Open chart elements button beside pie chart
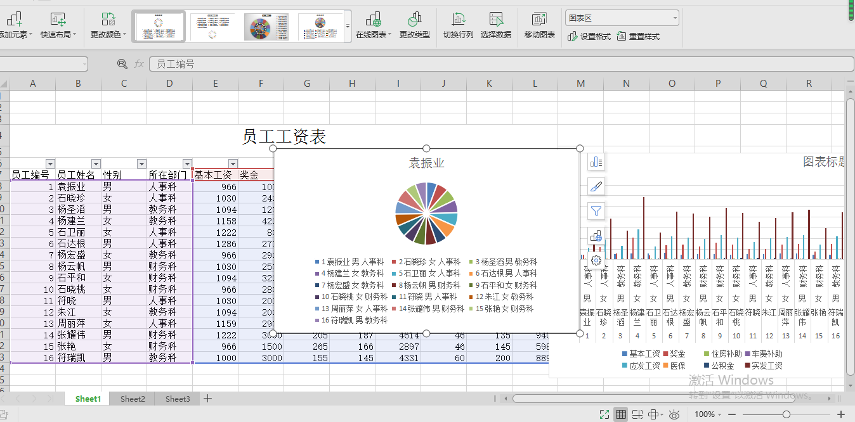 click(596, 162)
